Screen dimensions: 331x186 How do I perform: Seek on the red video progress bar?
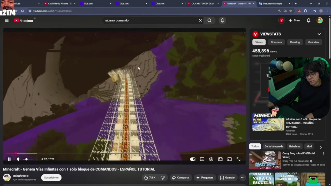pyautogui.click(x=125, y=153)
